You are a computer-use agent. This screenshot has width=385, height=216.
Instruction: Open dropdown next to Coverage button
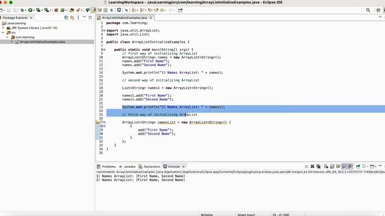(42, 10)
